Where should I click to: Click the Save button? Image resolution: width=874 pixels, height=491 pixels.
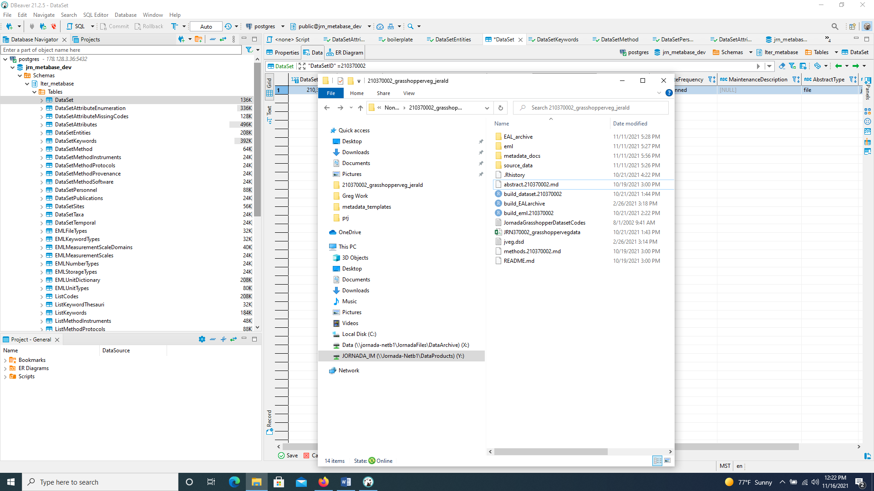(x=288, y=456)
